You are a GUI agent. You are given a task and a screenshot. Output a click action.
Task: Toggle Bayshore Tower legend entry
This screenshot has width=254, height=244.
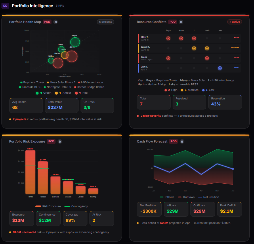pos(32,82)
